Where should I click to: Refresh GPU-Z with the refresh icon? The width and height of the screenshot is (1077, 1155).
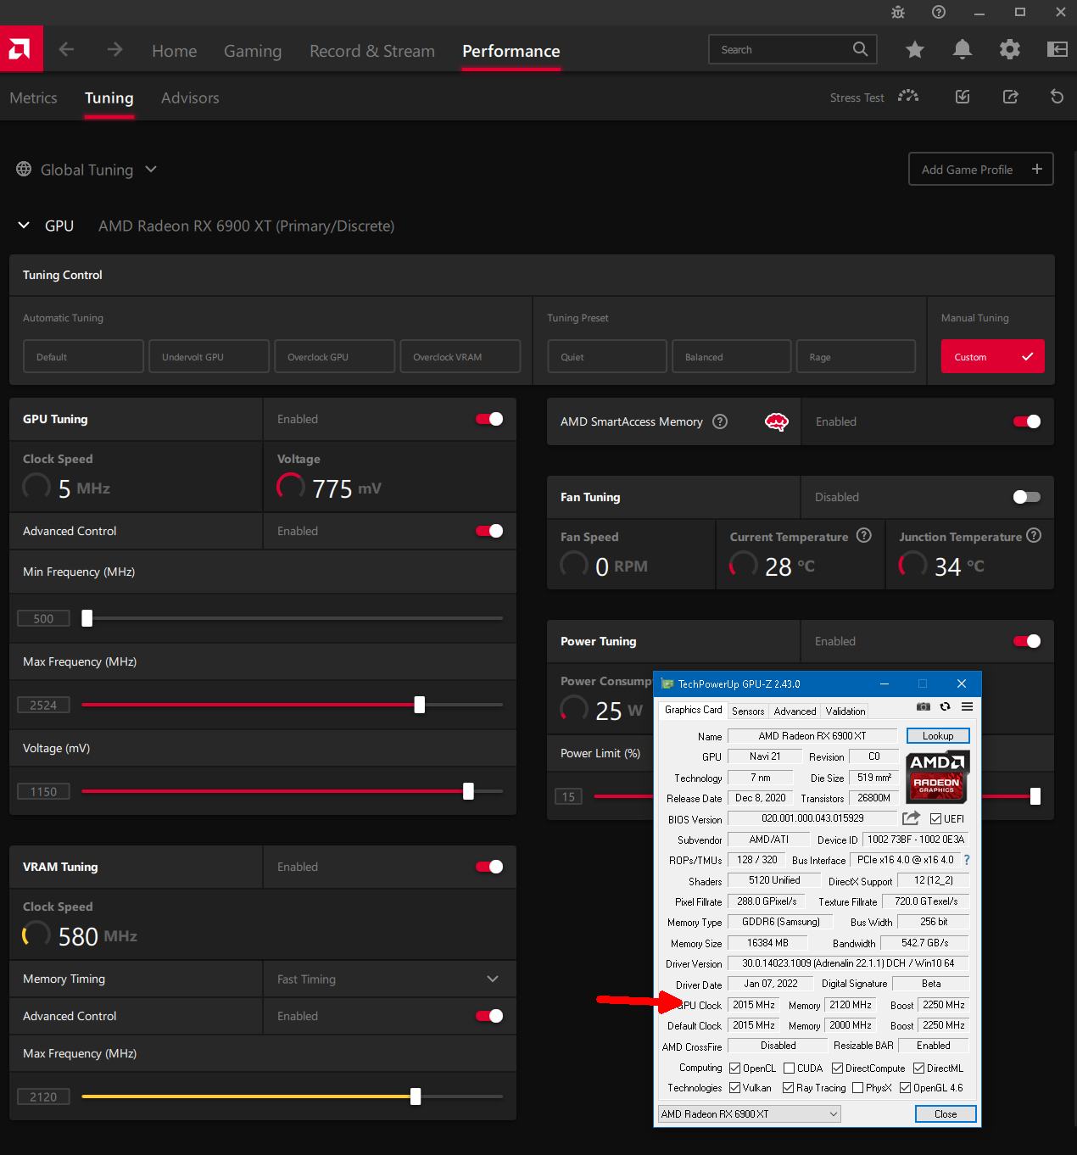click(x=945, y=706)
